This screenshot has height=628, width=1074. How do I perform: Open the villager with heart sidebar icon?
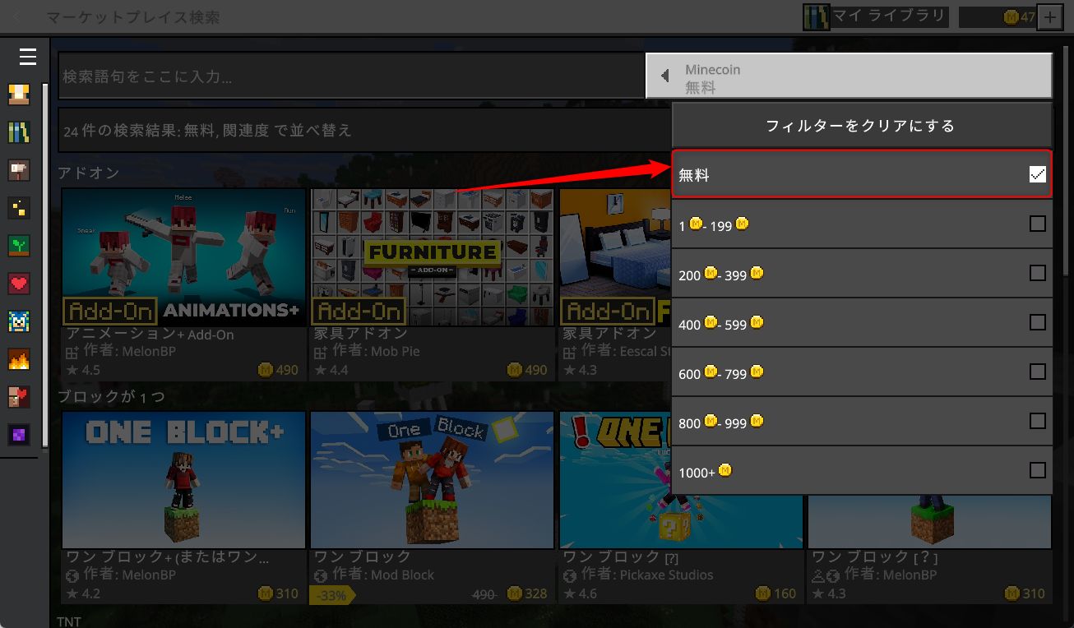click(x=19, y=397)
